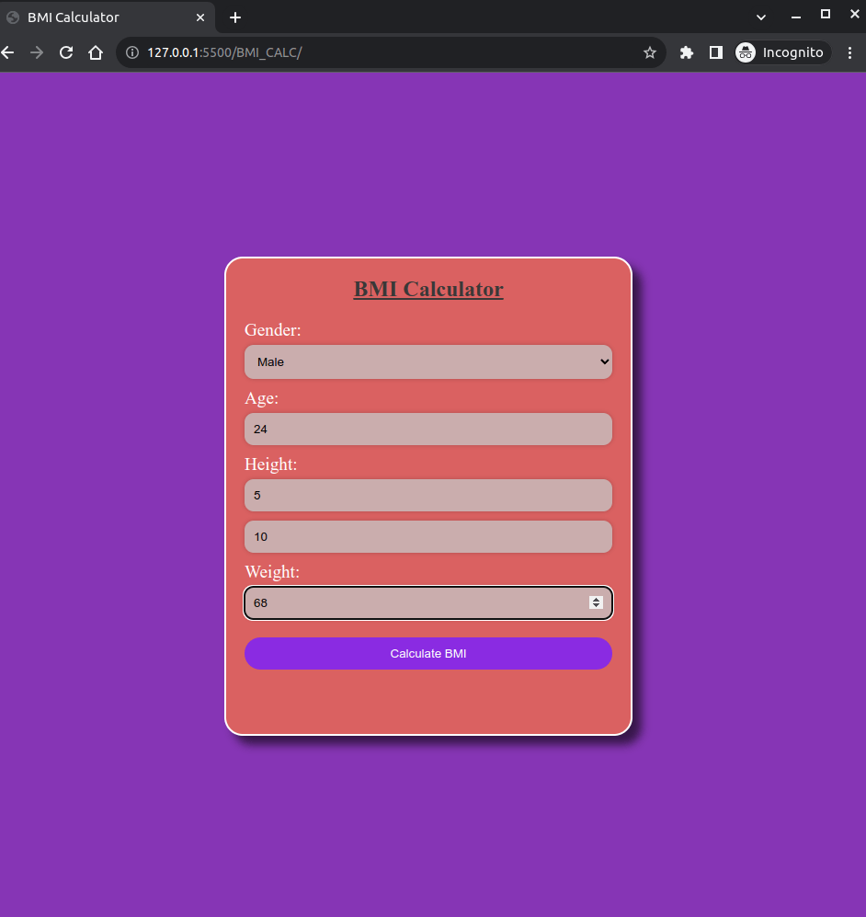The image size is (866, 917).
Task: Open the browser home page
Action: pyautogui.click(x=96, y=52)
